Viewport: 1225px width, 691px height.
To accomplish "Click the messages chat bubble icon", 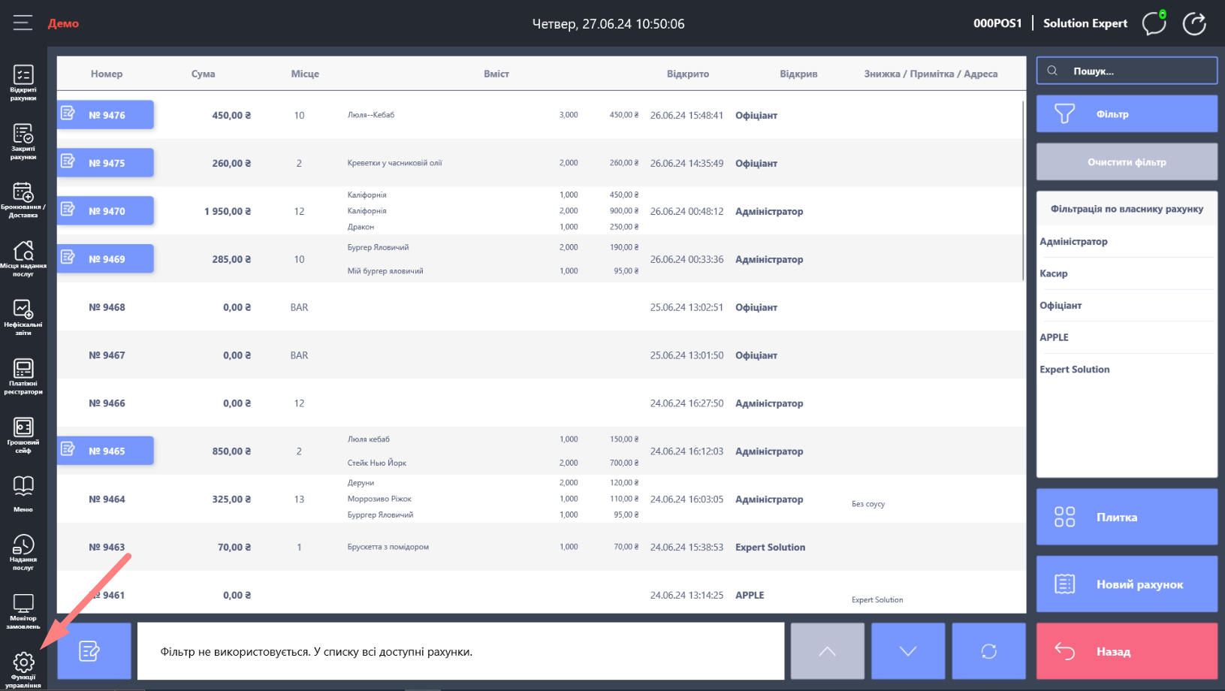I will click(1154, 23).
